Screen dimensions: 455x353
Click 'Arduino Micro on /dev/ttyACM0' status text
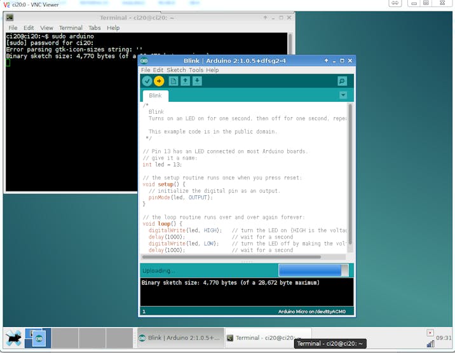click(x=312, y=312)
